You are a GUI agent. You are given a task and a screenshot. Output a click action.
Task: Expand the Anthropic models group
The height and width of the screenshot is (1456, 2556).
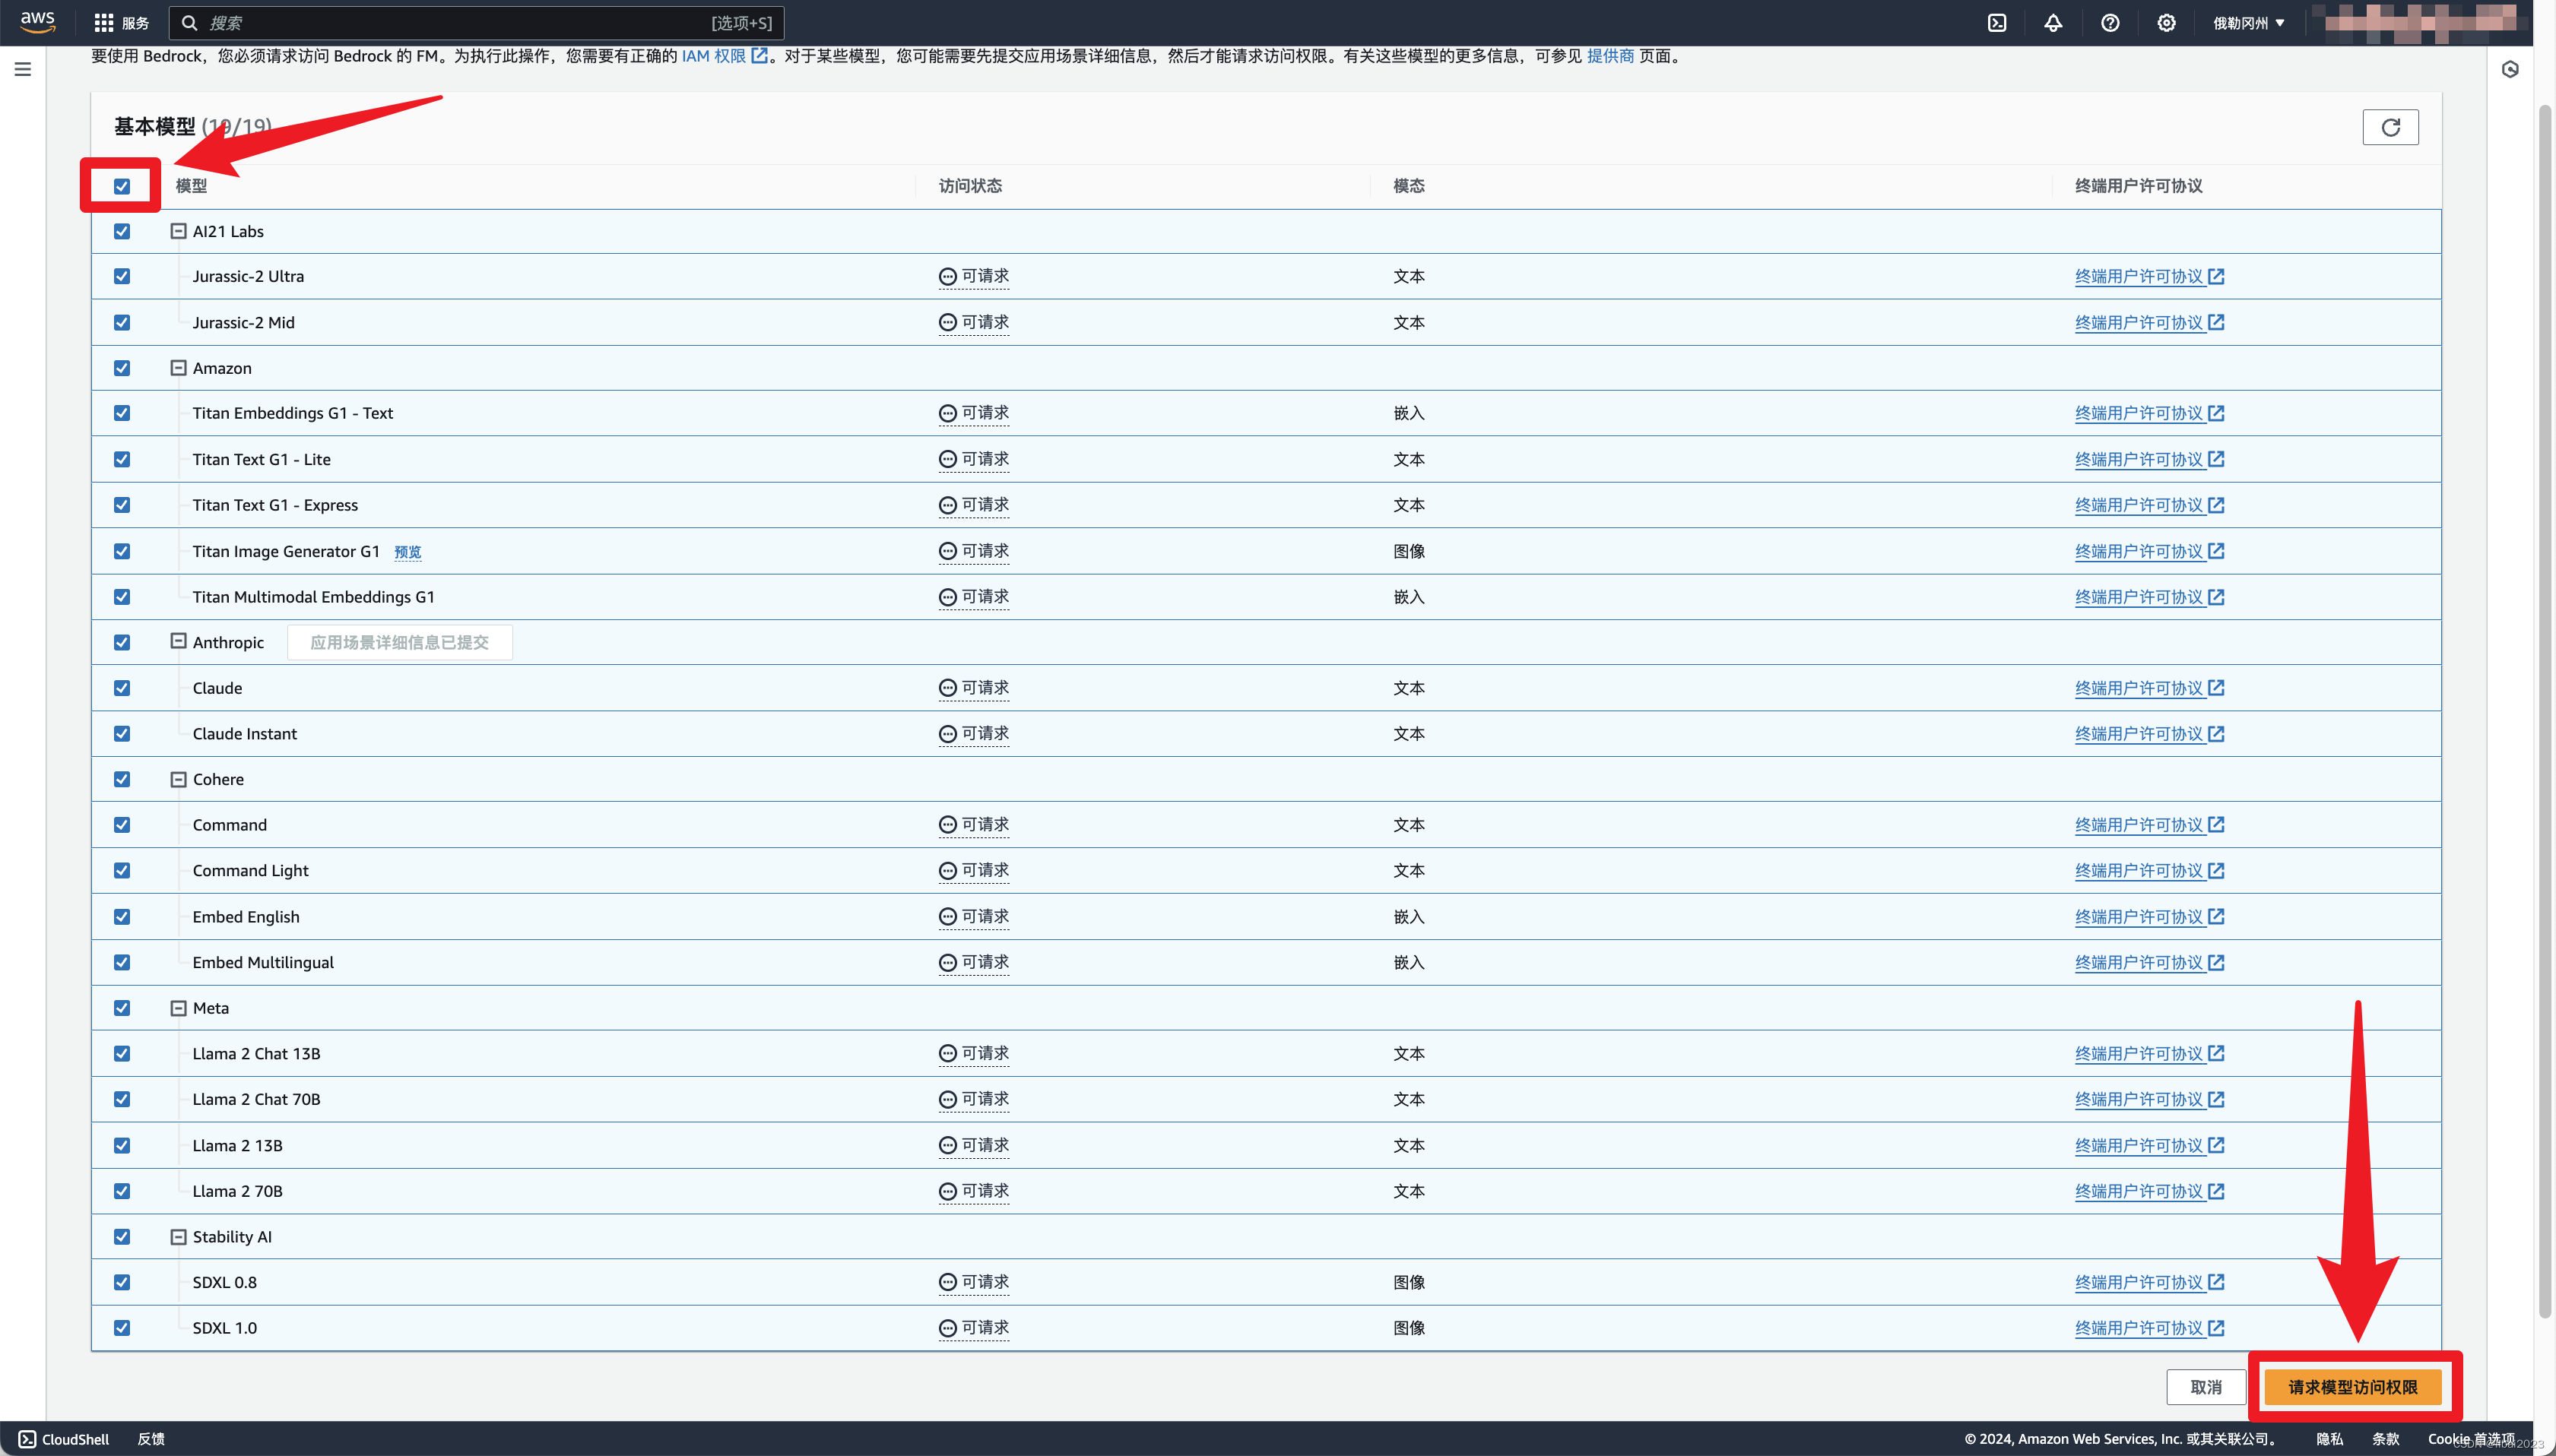tap(176, 641)
